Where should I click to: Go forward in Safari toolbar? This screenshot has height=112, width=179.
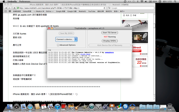pos(10,8)
